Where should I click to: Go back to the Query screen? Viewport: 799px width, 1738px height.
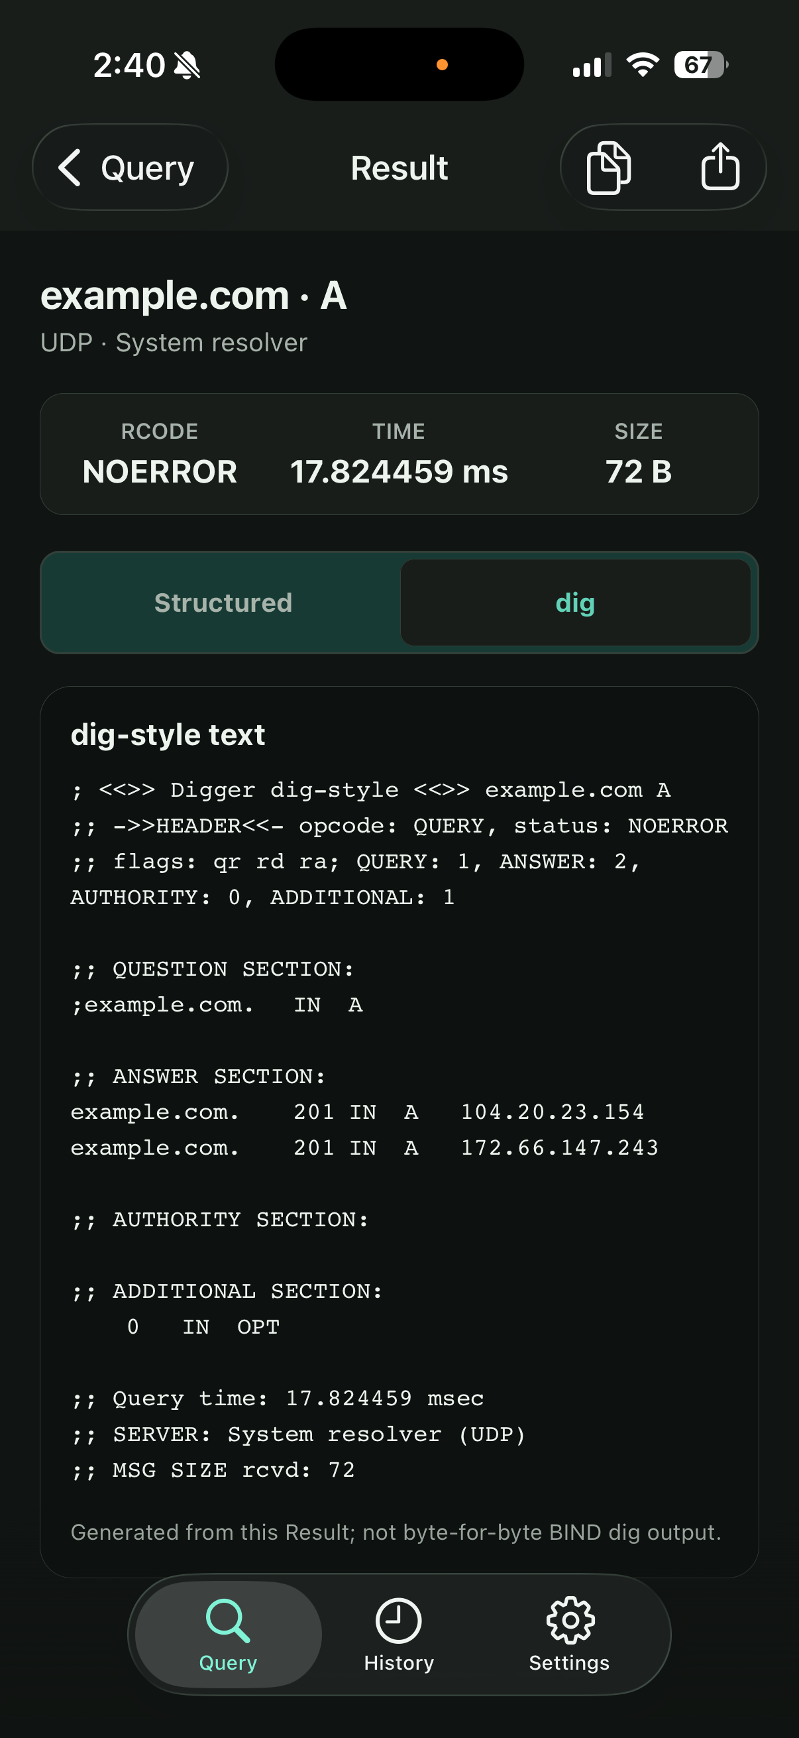130,167
